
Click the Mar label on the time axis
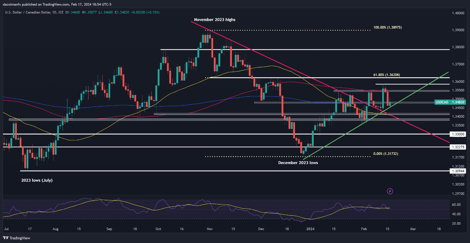(413, 229)
